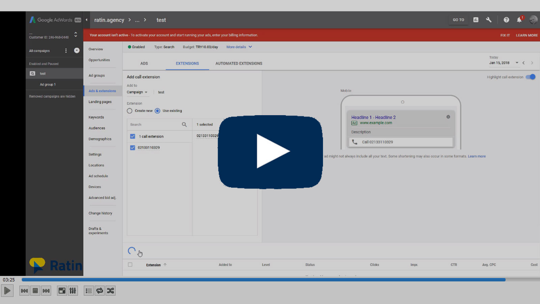The image size is (540, 304).
Task: Click the previous track button
Action: pos(24,291)
